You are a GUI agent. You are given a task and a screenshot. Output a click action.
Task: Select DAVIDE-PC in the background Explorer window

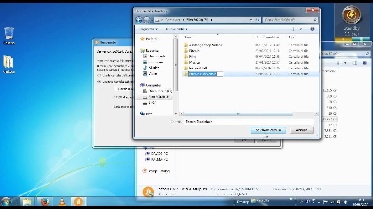click(159, 154)
